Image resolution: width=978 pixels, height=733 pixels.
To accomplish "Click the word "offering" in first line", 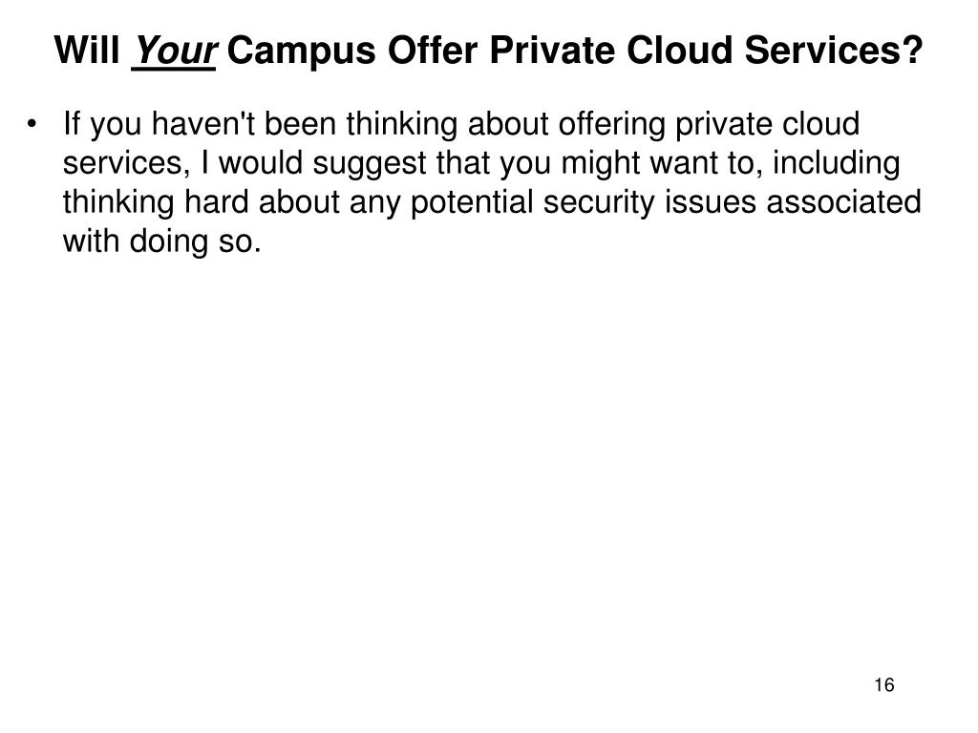I will click(x=612, y=124).
